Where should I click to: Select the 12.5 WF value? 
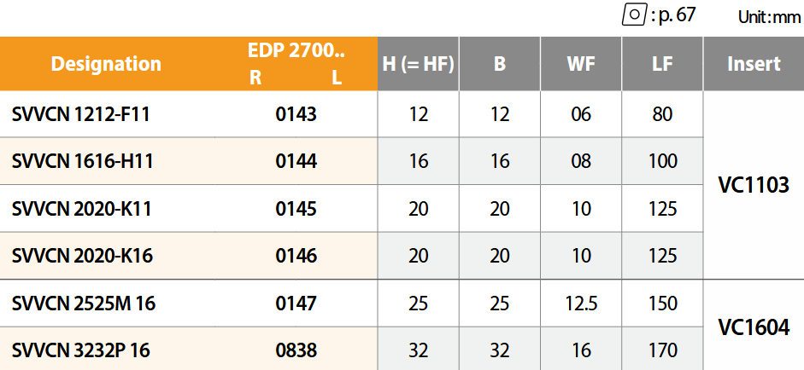581,304
